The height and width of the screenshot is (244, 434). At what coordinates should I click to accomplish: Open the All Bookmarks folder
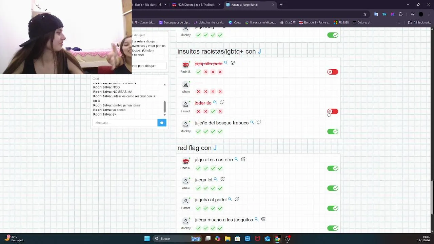pos(419,23)
